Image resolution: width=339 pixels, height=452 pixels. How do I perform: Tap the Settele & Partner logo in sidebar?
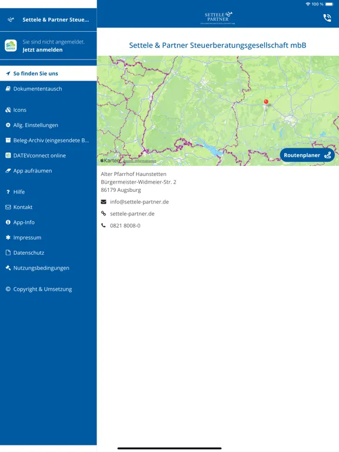11,19
